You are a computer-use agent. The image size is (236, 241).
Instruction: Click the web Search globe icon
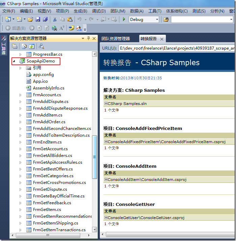(54, 28)
